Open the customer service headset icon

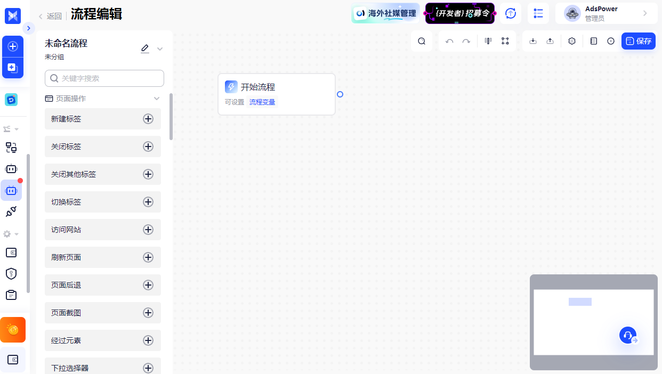(628, 335)
